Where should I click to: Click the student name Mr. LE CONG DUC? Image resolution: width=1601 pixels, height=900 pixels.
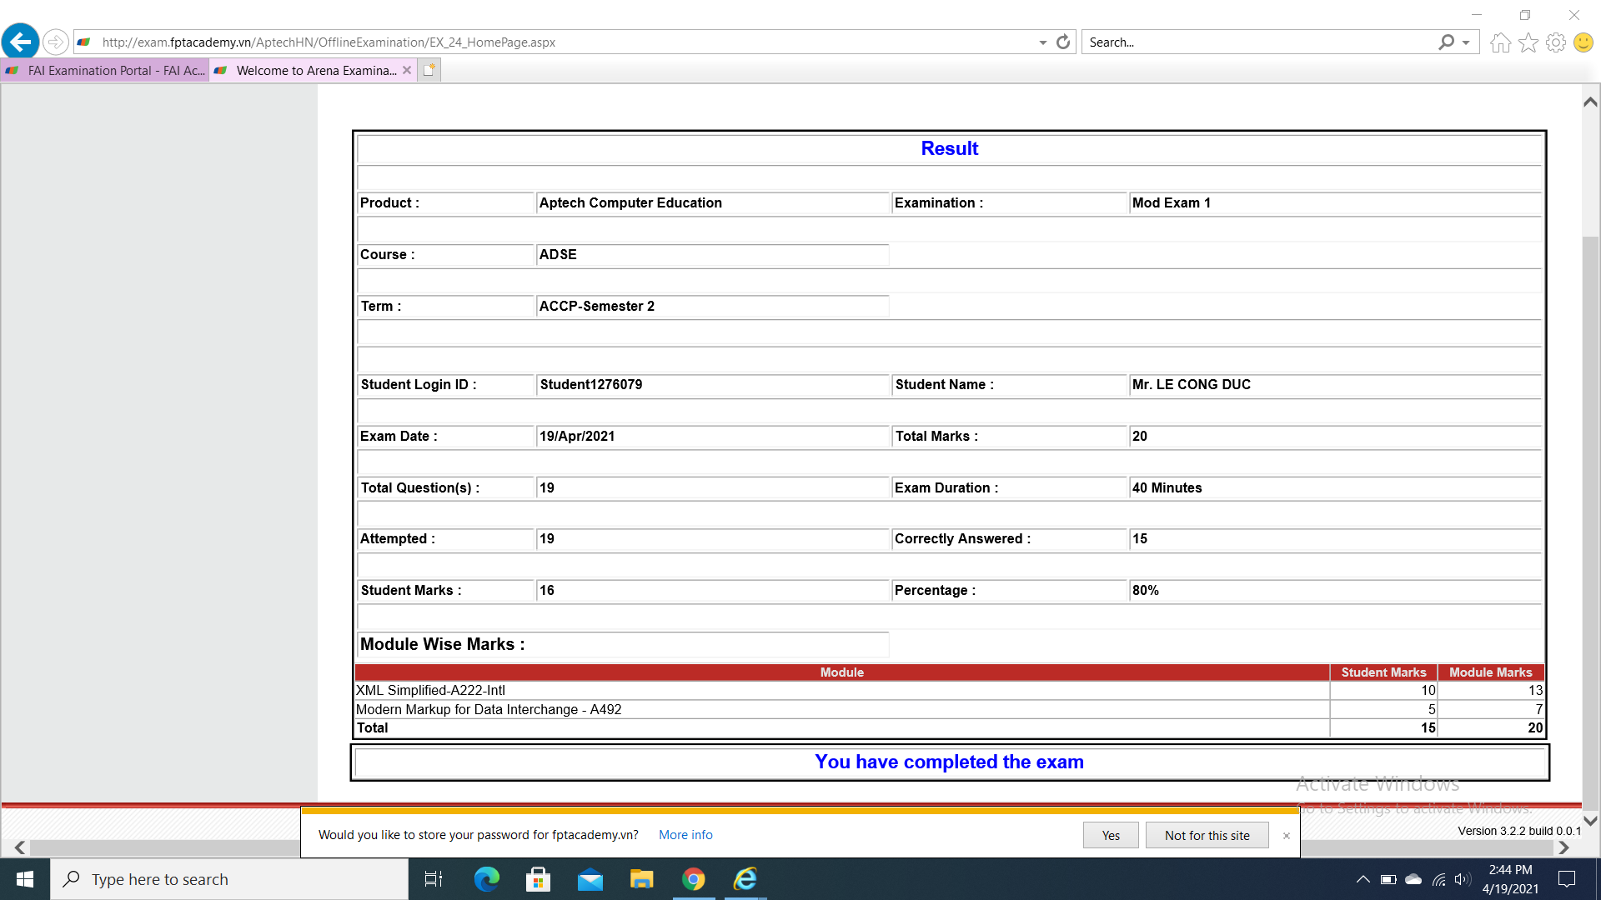[1191, 385]
